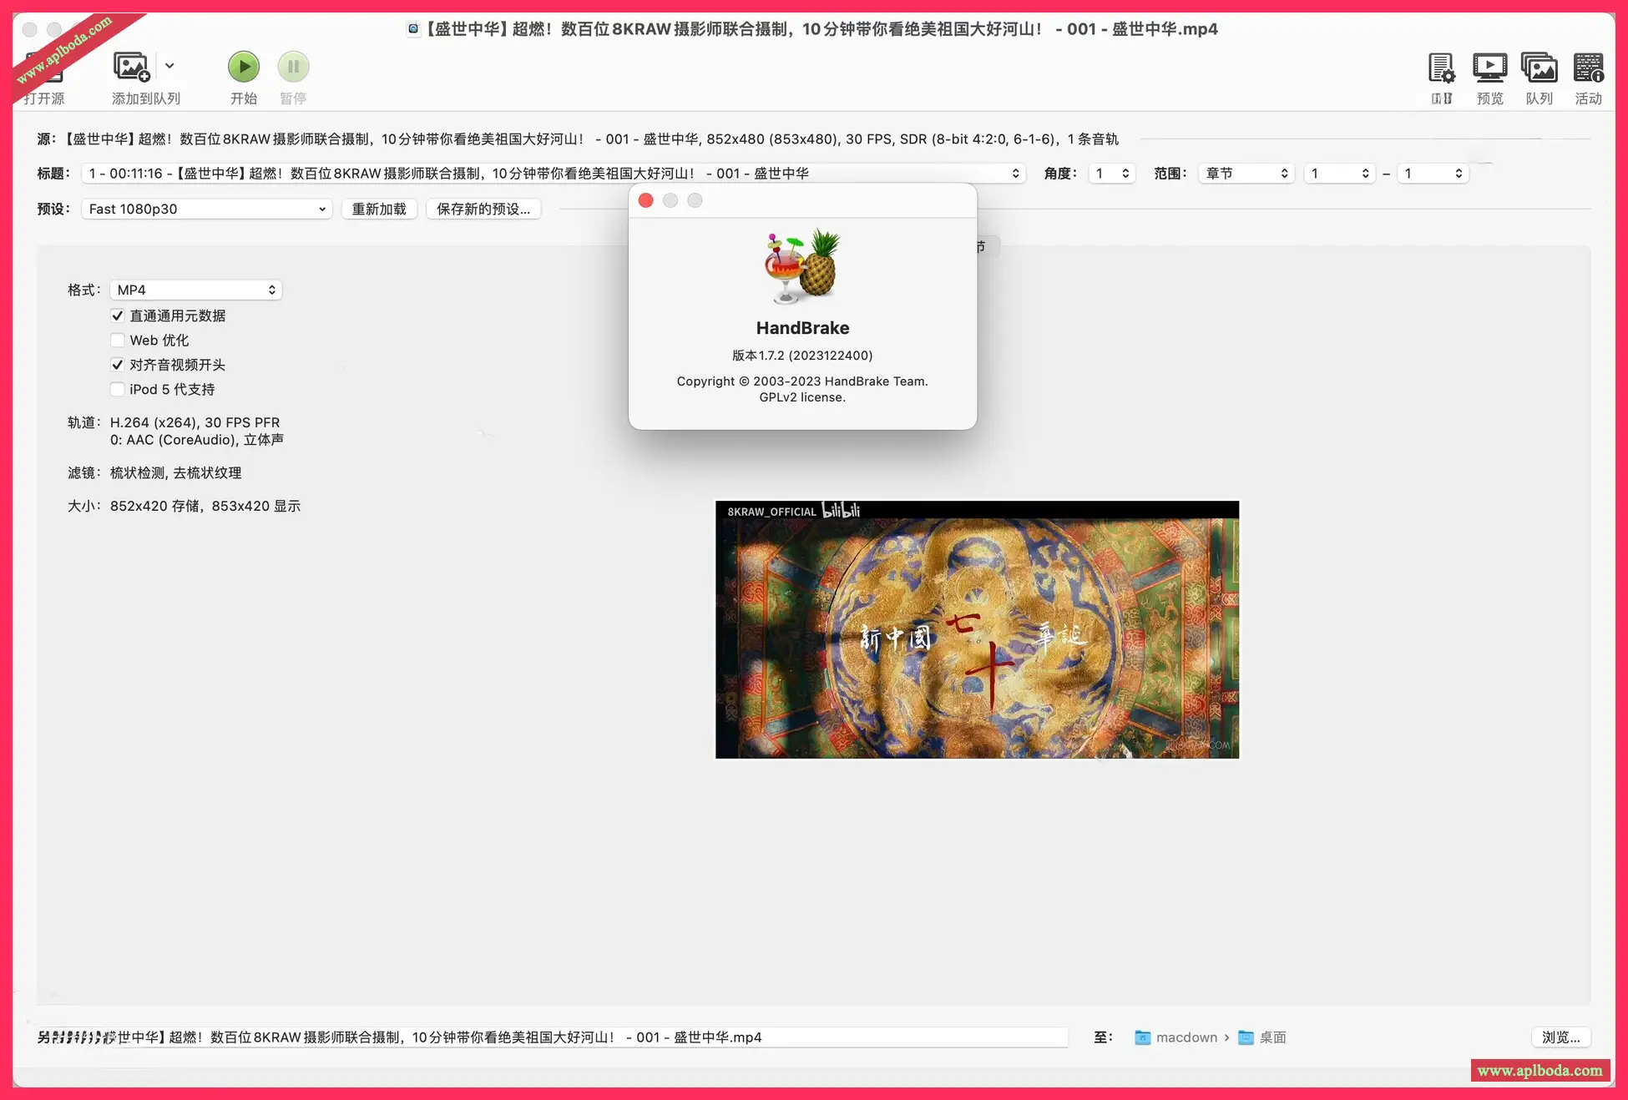Close the HandBrake About dialog

(645, 200)
